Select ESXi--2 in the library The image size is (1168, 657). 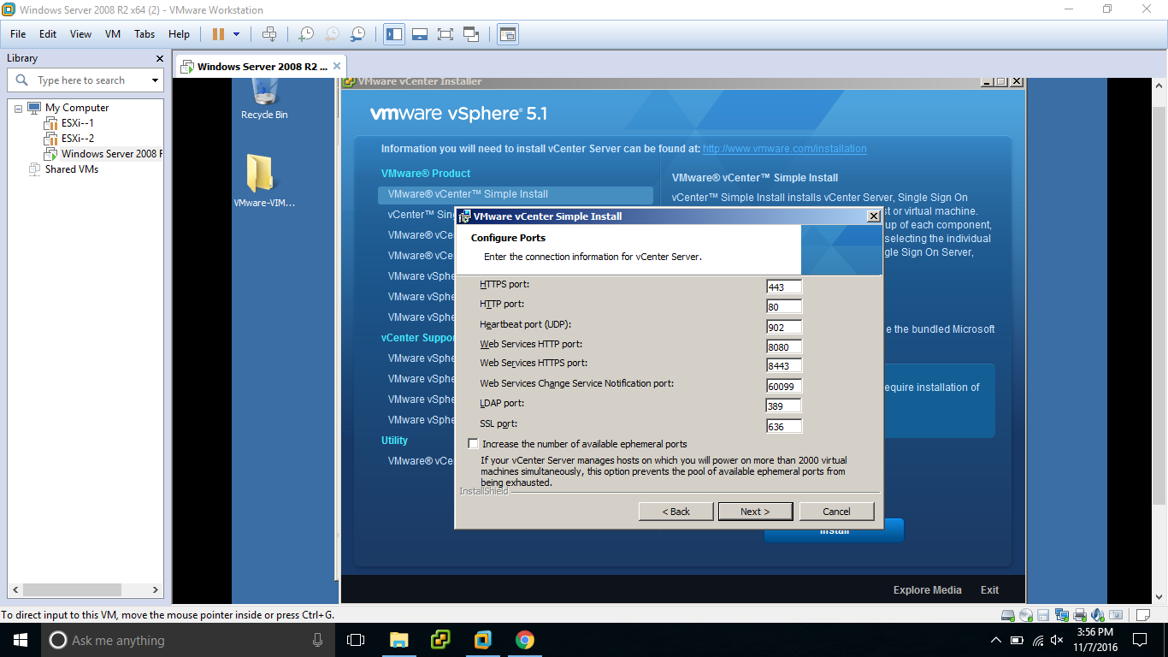pos(77,139)
